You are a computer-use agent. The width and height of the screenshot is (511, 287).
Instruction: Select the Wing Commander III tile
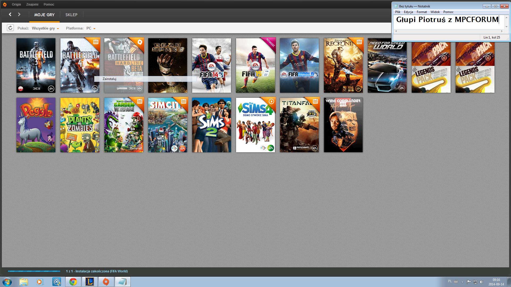[343, 125]
